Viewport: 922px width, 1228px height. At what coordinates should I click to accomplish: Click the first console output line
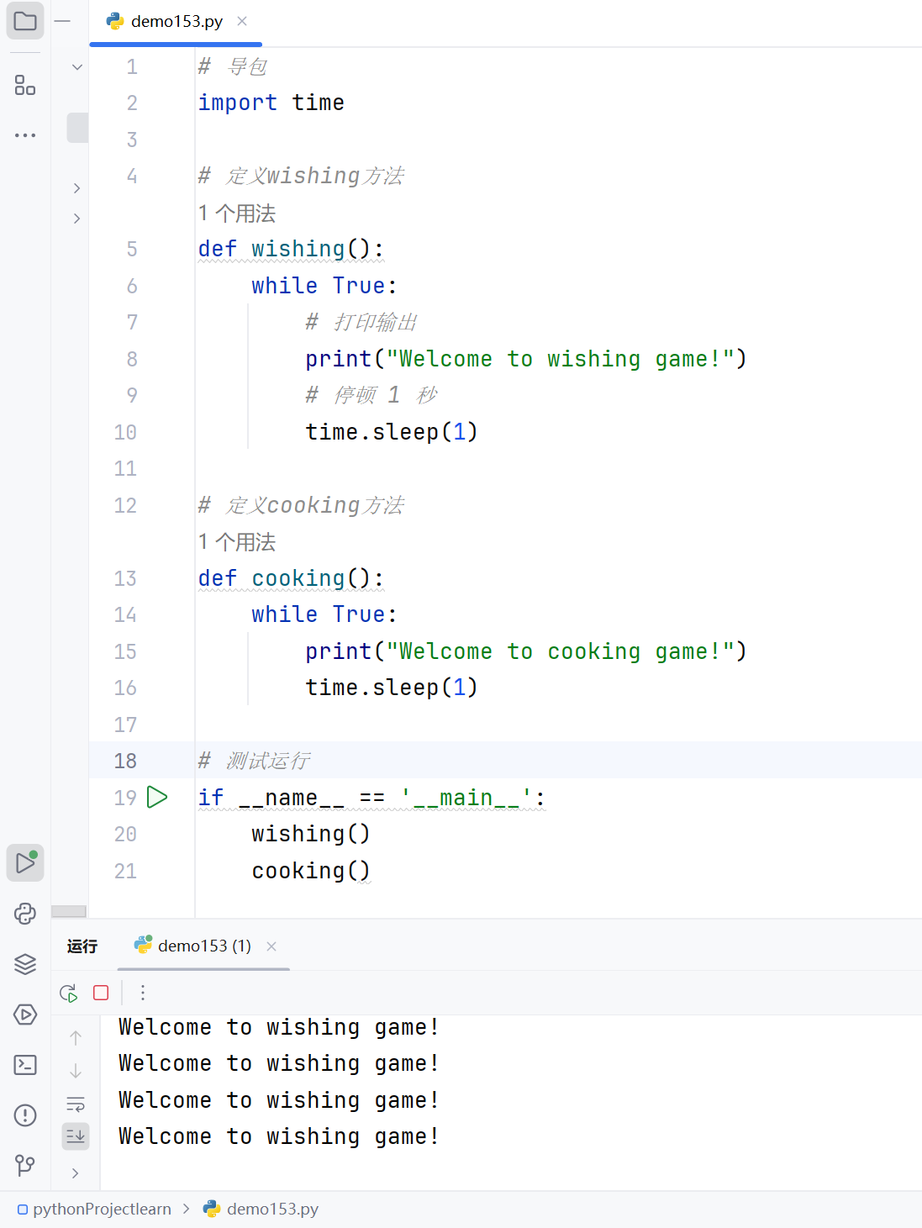tap(278, 1027)
